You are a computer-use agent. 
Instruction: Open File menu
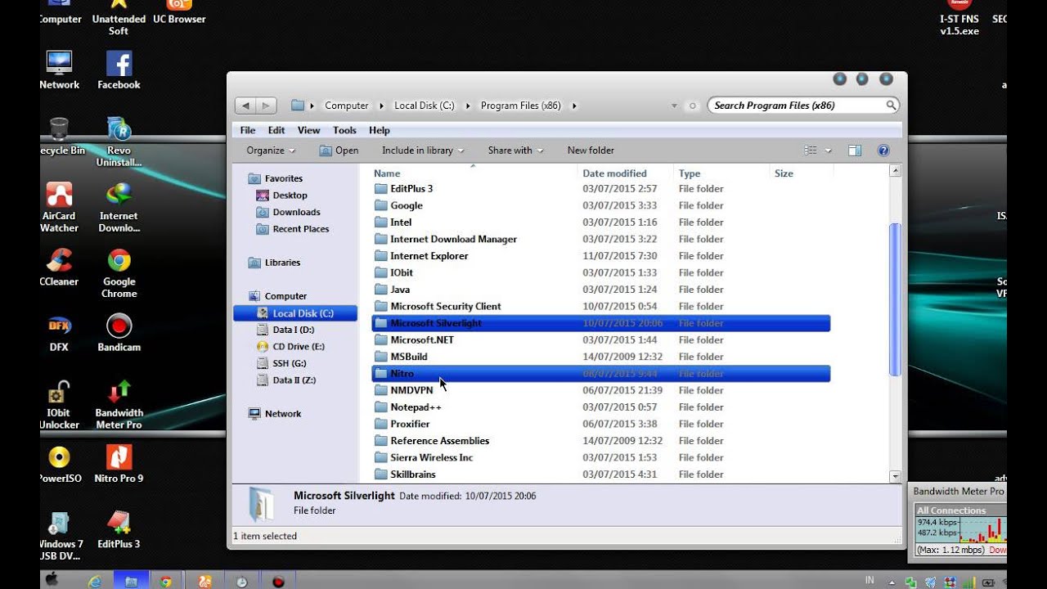click(248, 130)
